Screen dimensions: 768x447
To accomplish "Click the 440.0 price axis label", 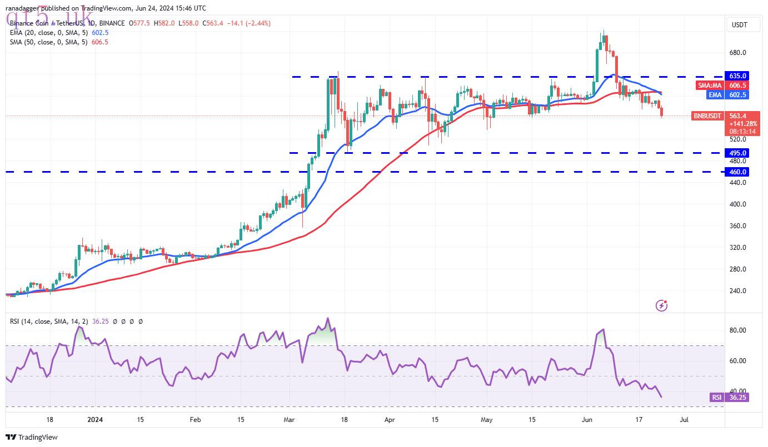I will 737,183.
